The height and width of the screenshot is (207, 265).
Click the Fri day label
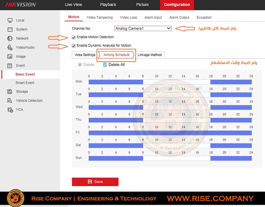click(78, 132)
